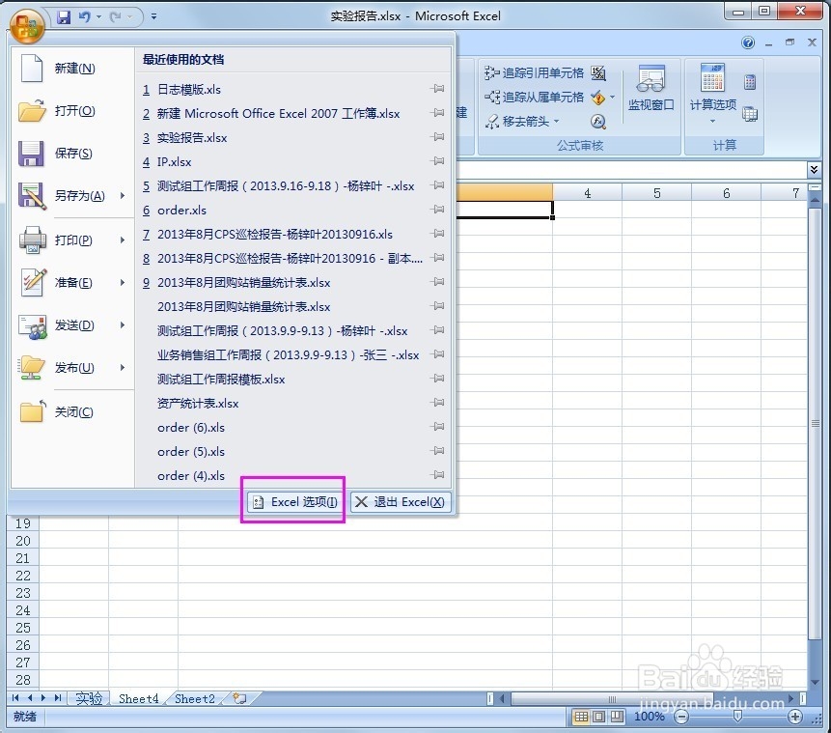Switch to the 实验 sheet tab
Image resolution: width=831 pixels, height=733 pixels.
pyautogui.click(x=89, y=698)
